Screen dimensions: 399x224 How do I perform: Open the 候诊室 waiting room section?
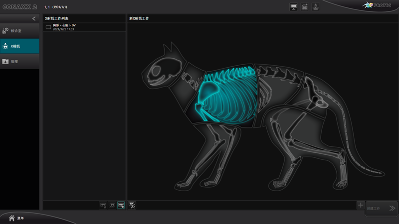(19, 31)
